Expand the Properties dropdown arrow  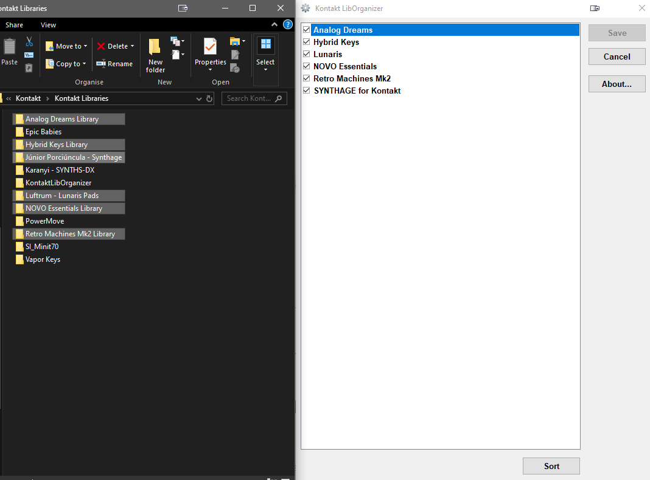[x=210, y=69]
